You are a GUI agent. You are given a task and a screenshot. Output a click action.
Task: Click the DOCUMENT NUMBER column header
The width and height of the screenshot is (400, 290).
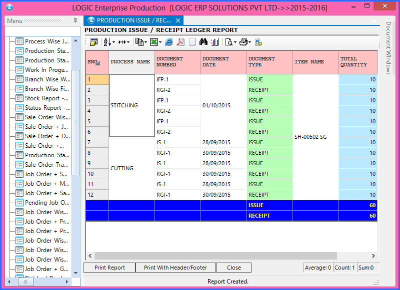(x=177, y=62)
